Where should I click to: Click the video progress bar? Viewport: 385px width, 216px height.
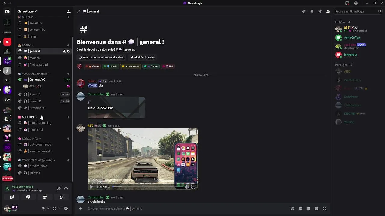(x=147, y=187)
